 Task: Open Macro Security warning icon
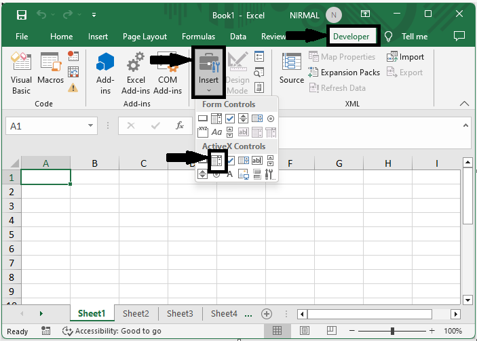point(73,88)
